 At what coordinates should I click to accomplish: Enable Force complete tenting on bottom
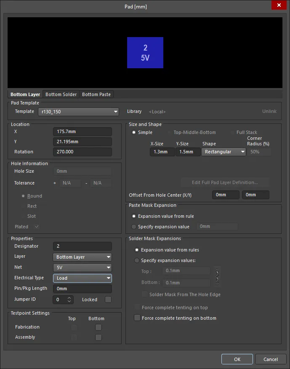137,318
